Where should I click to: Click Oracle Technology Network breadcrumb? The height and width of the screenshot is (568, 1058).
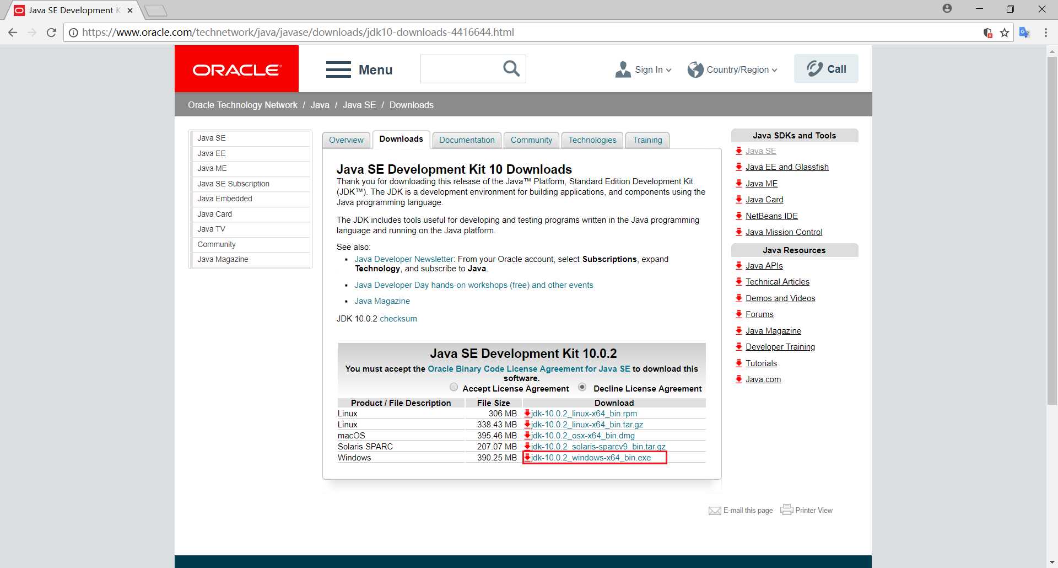[x=242, y=105]
